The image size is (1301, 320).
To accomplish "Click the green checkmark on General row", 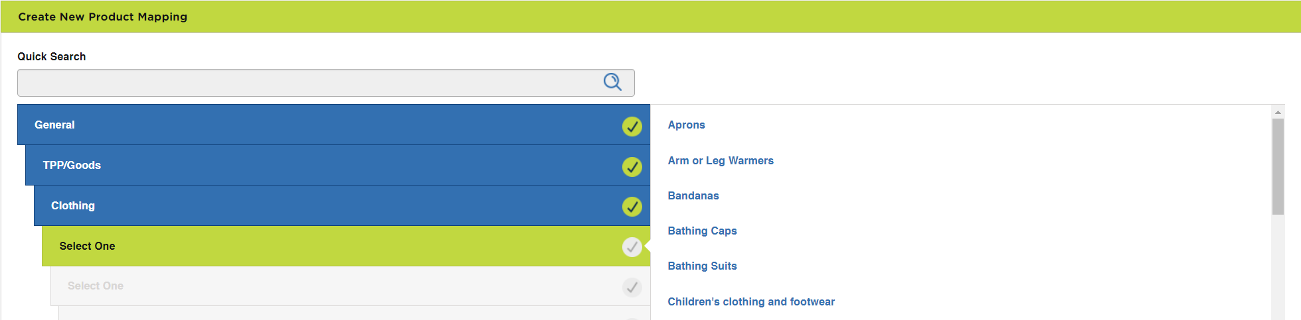I will 632,126.
